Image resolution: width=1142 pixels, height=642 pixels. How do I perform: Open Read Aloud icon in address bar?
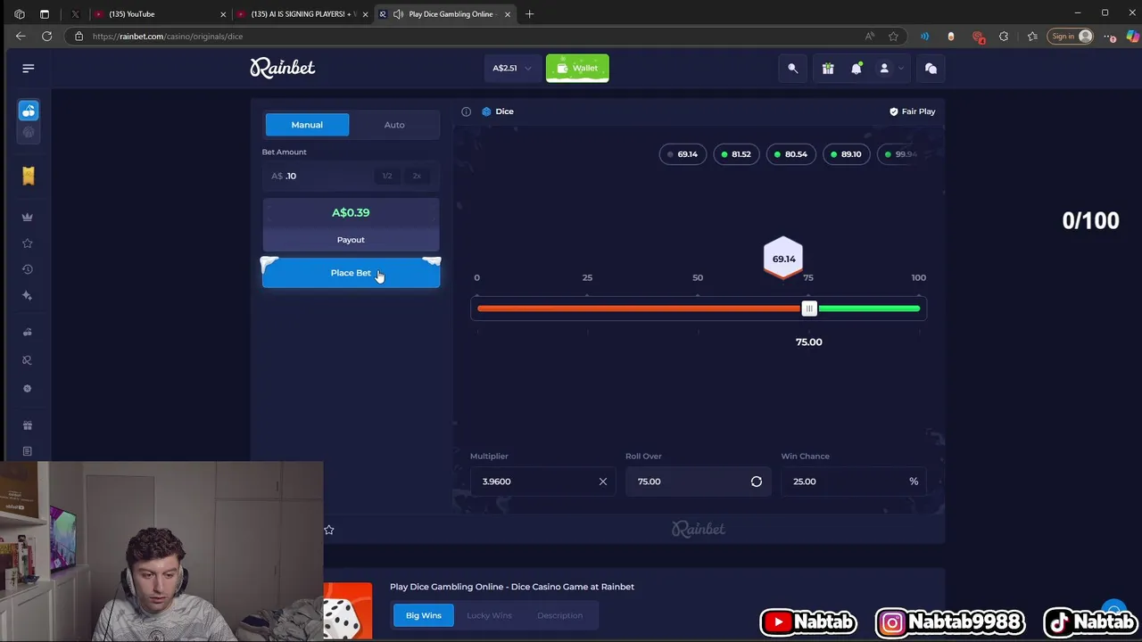[869, 37]
